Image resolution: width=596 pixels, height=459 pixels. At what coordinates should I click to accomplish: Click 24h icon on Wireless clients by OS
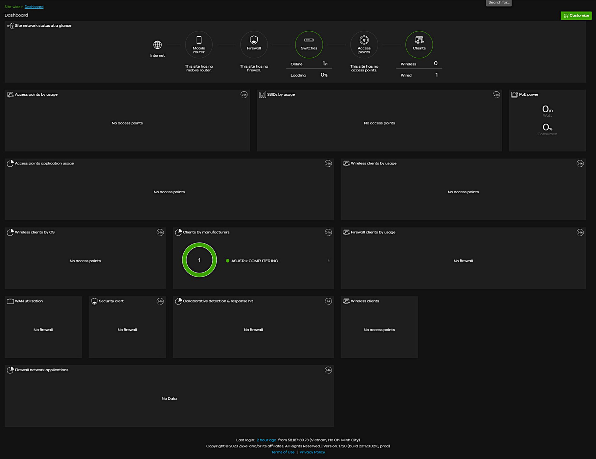click(160, 232)
